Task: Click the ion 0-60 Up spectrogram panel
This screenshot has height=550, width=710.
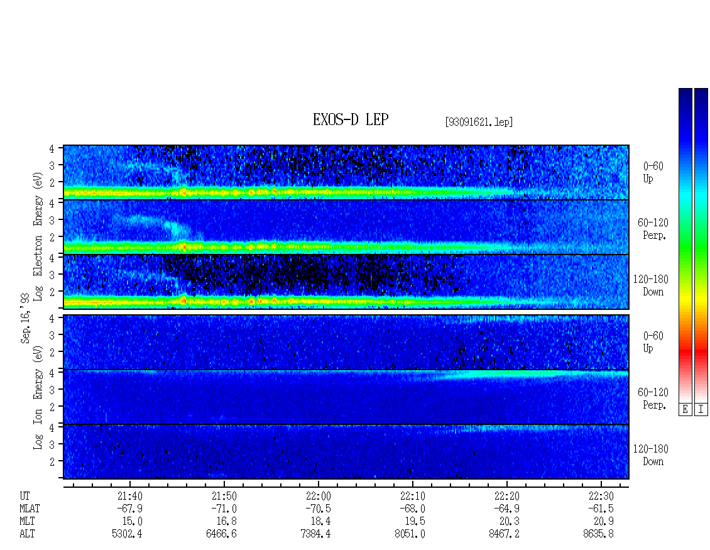Action: pyautogui.click(x=346, y=342)
